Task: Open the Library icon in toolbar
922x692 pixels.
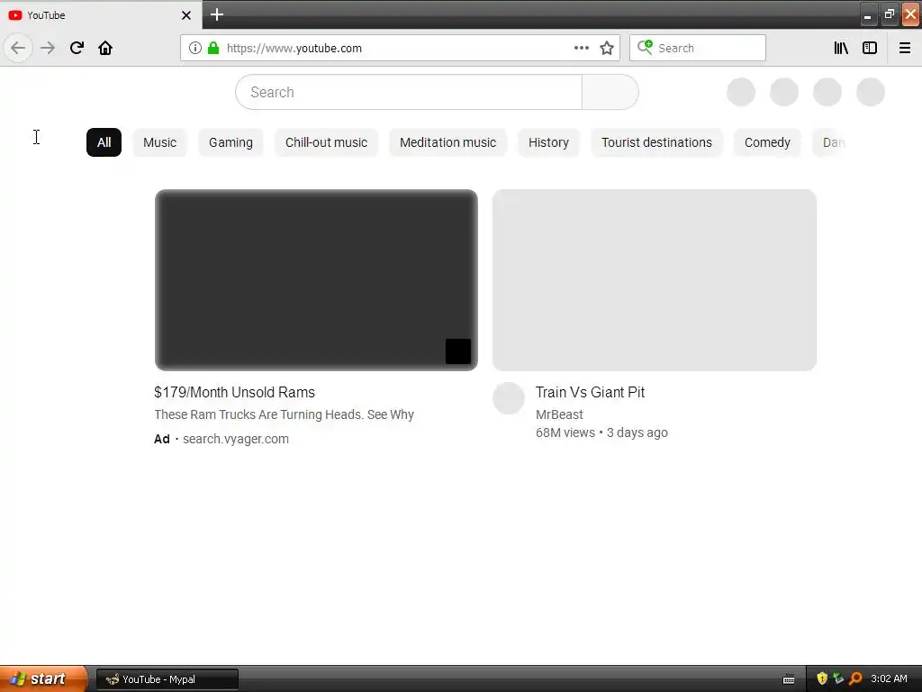Action: [841, 48]
